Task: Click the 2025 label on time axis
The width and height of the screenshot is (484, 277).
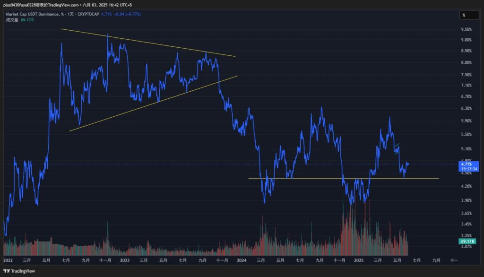Action: click(x=358, y=260)
